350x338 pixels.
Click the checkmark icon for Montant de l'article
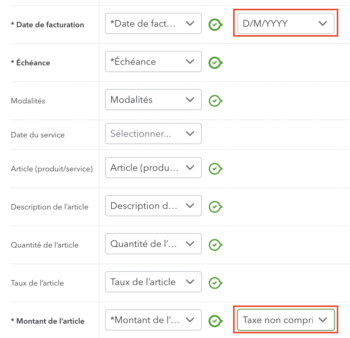pos(215,321)
